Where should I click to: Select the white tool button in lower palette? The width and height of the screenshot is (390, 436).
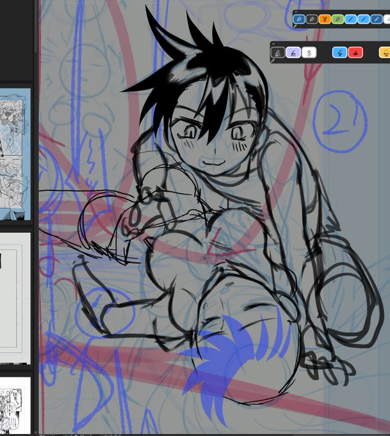[x=309, y=53]
